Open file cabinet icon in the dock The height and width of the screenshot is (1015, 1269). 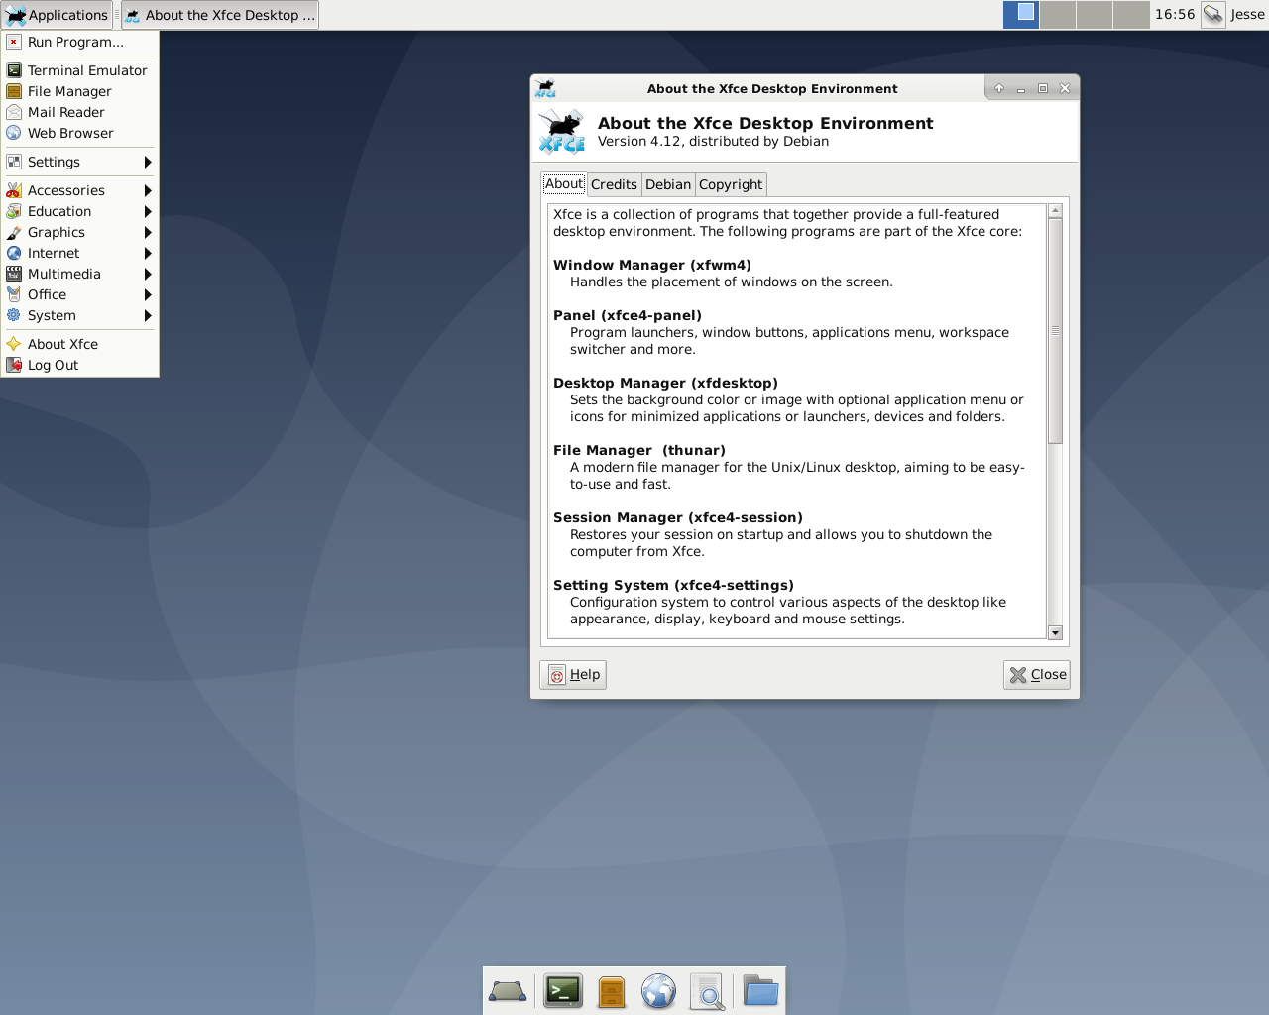[x=612, y=991]
